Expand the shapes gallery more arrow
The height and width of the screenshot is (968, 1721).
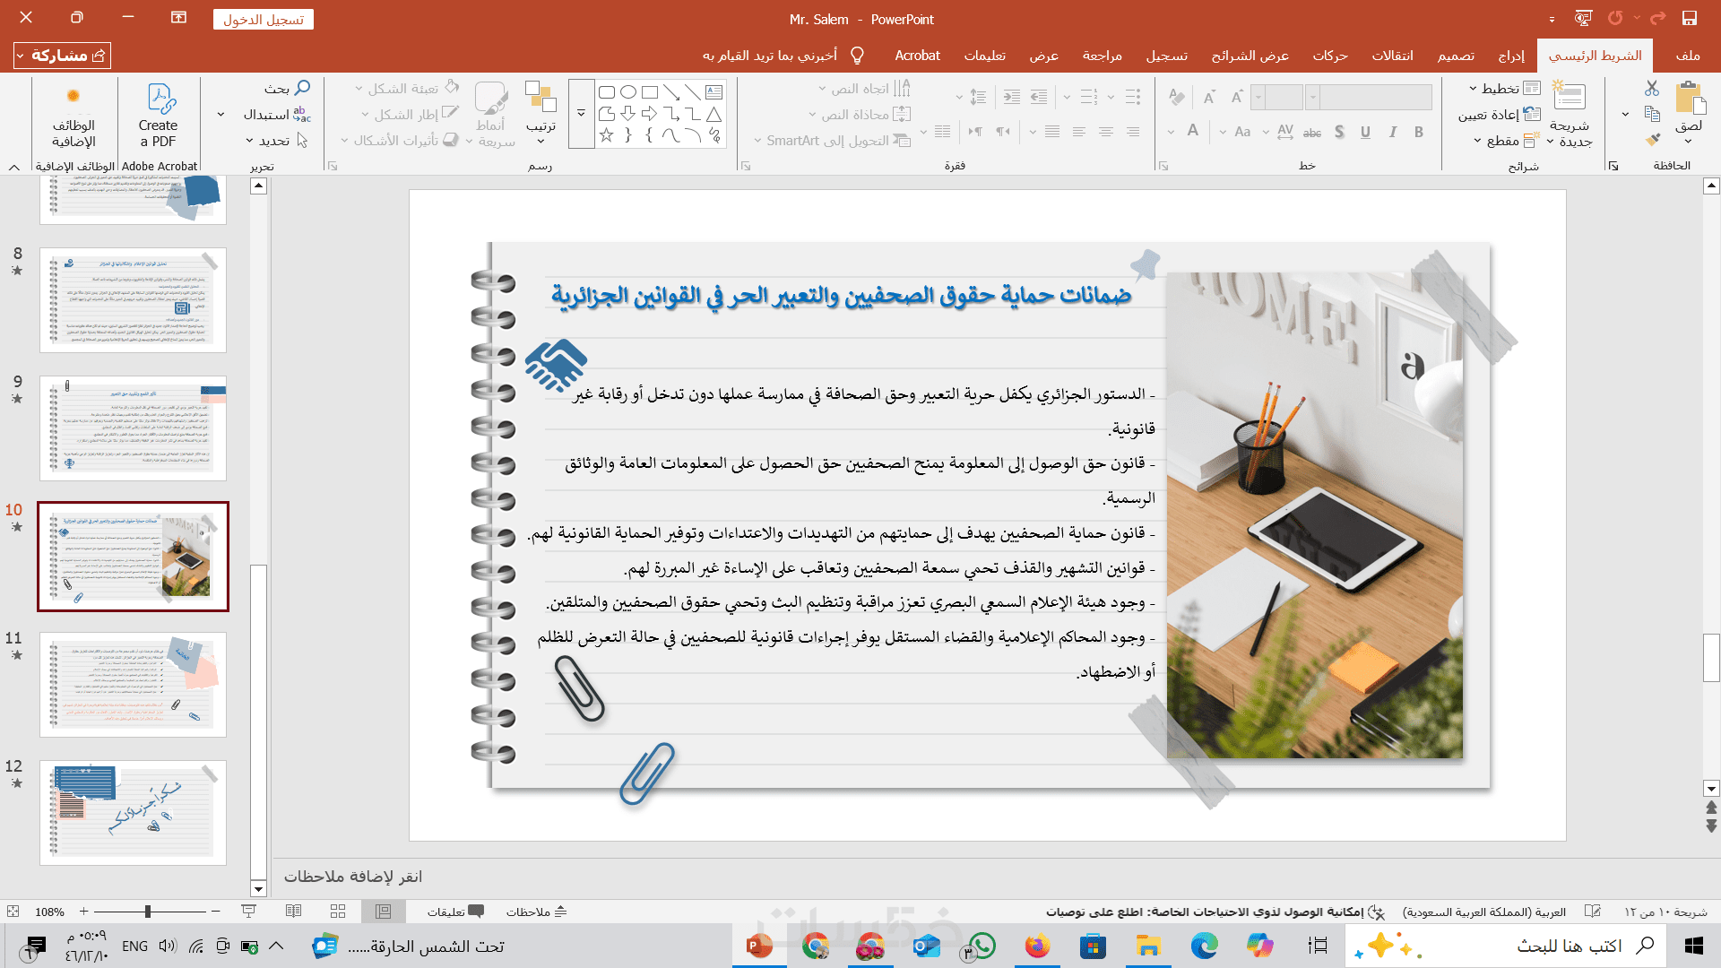pos(581,114)
